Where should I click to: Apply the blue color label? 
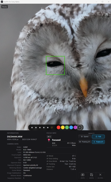[x=71, y=127]
